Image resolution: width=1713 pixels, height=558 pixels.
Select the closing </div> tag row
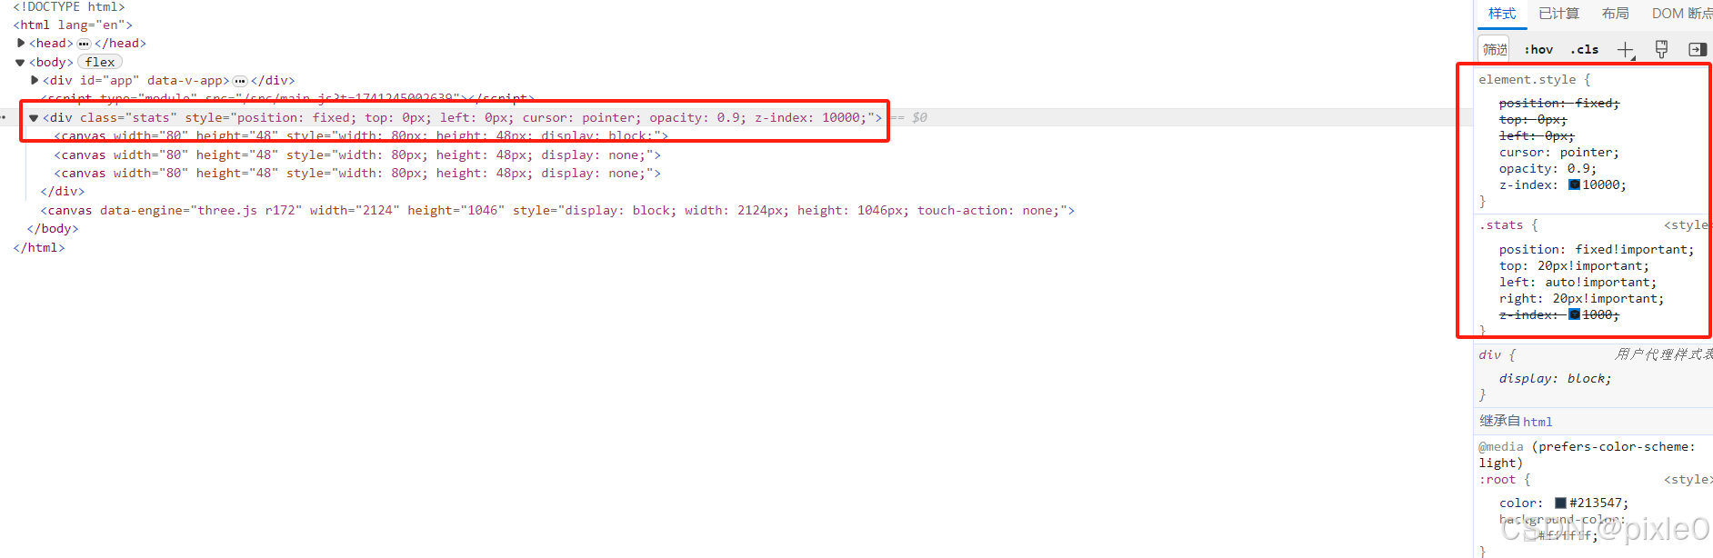[63, 191]
